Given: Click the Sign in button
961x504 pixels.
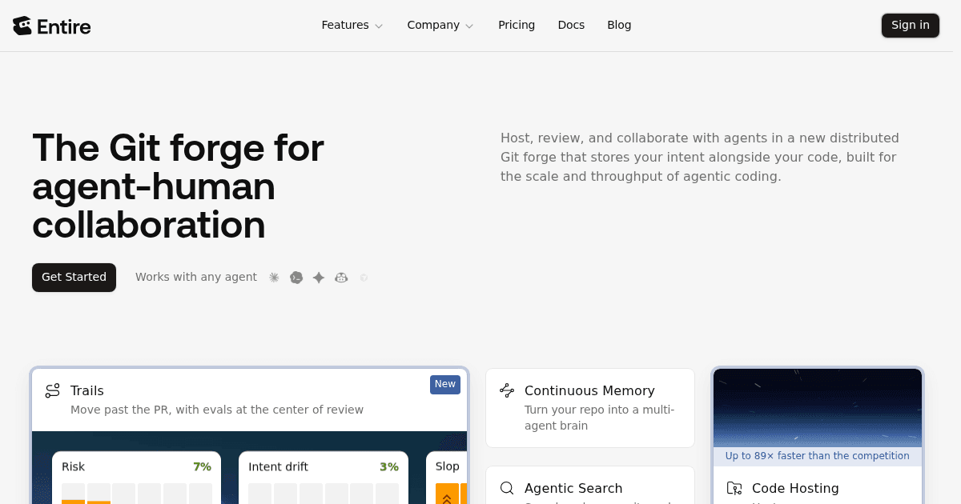Looking at the screenshot, I should tap(911, 26).
